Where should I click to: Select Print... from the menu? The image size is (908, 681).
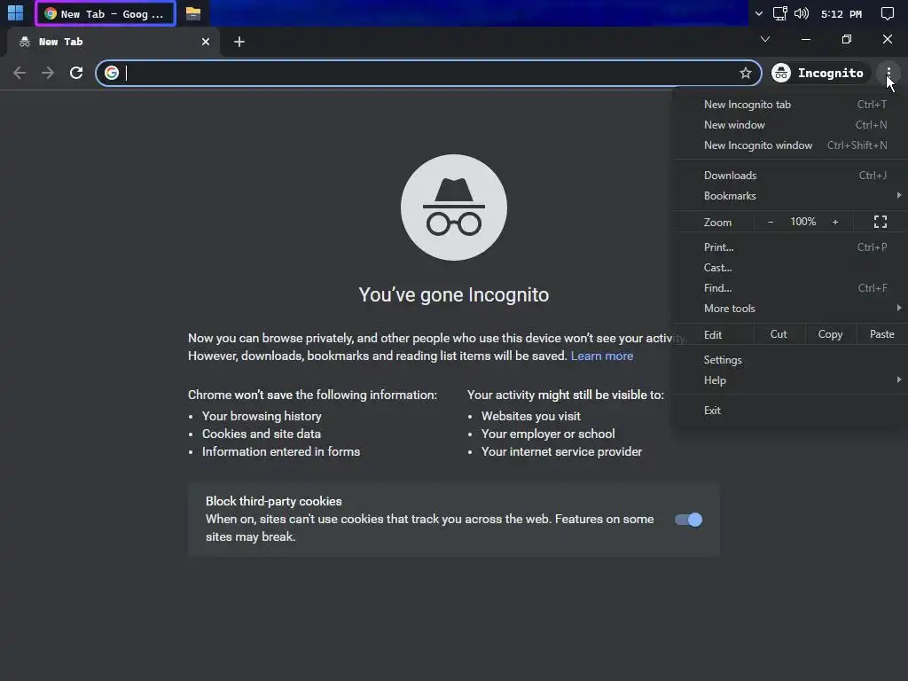tap(790, 247)
